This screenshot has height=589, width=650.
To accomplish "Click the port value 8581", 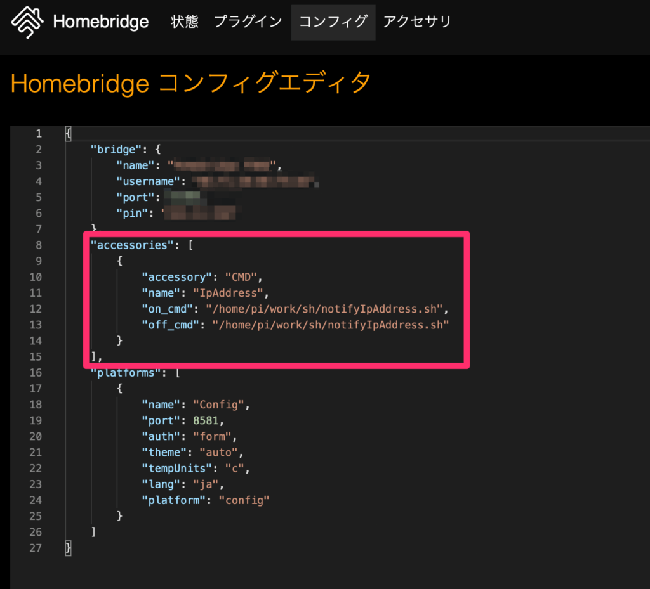I will [206, 420].
